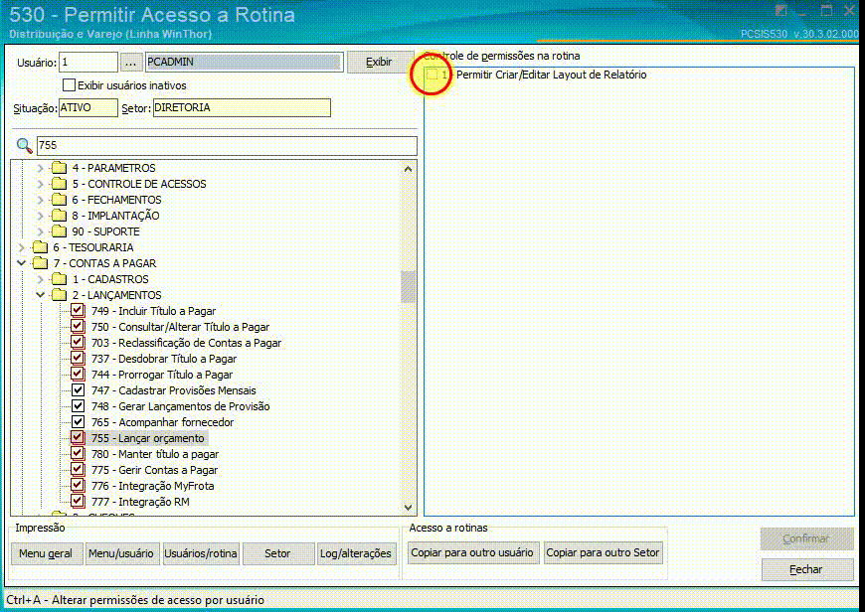Click the Menu geral print button
Image resolution: width=865 pixels, height=612 pixels.
[47, 553]
